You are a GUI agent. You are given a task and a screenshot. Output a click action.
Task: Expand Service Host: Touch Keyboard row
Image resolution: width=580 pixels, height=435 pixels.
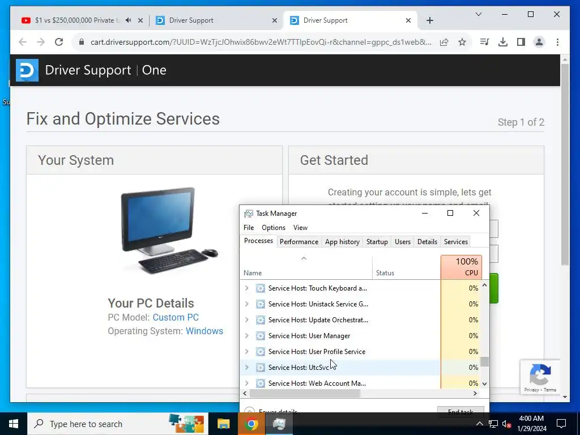(x=247, y=288)
